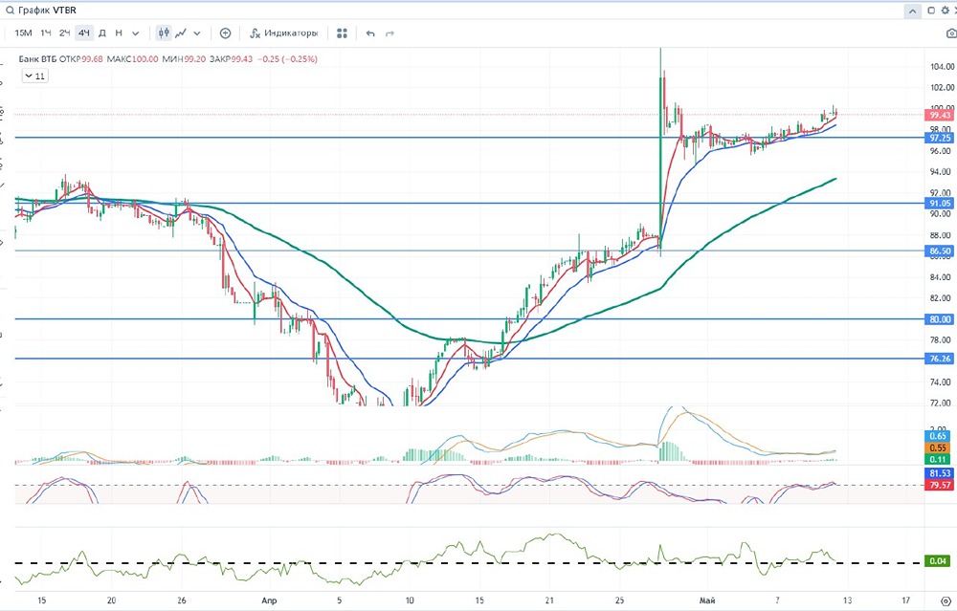Select the 86.50 horizontal level label

(940, 251)
